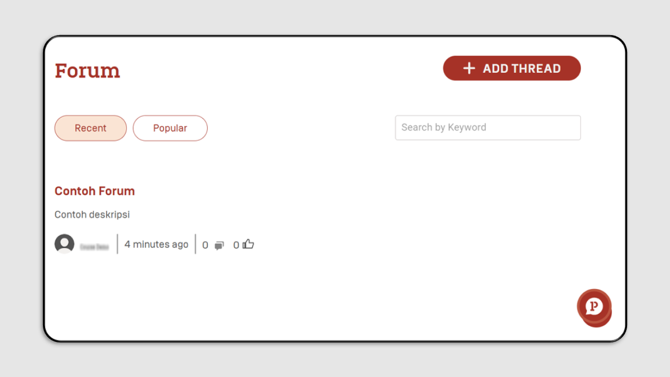Viewport: 670px width, 377px height.
Task: Click the 4 minutes ago timestamp
Action: pos(157,245)
